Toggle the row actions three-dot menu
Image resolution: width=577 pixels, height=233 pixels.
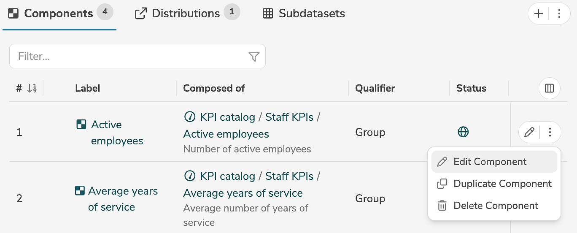(x=550, y=133)
